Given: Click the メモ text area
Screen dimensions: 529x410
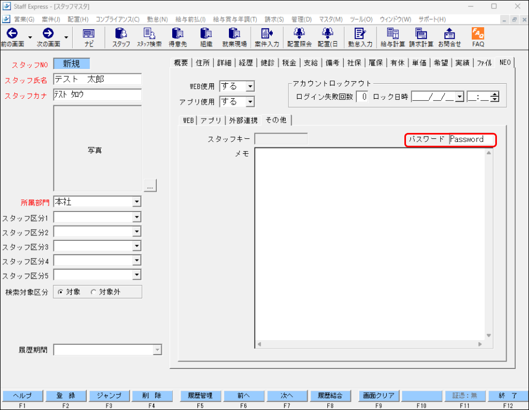Looking at the screenshot, I should click(370, 244).
